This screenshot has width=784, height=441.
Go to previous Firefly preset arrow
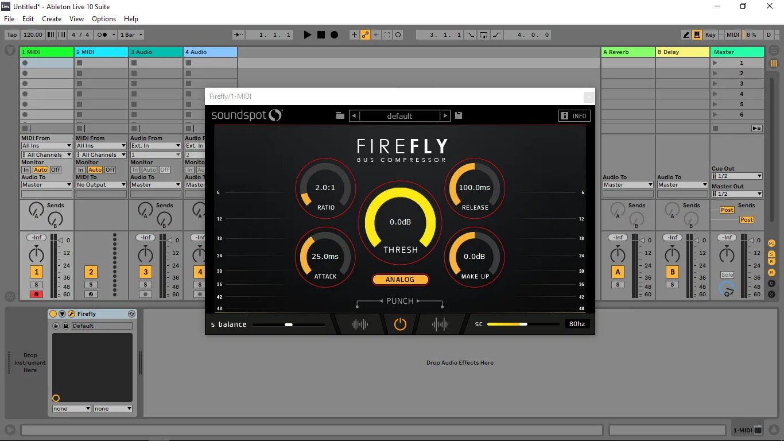tap(354, 116)
